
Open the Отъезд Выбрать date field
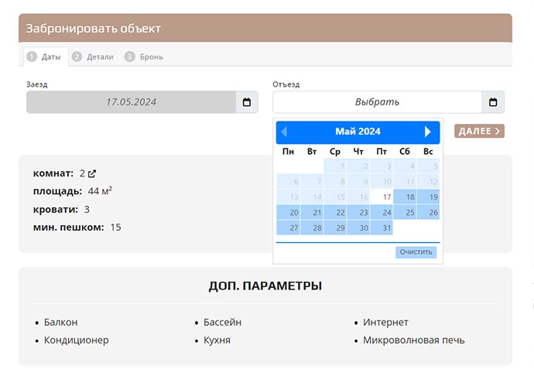click(377, 102)
